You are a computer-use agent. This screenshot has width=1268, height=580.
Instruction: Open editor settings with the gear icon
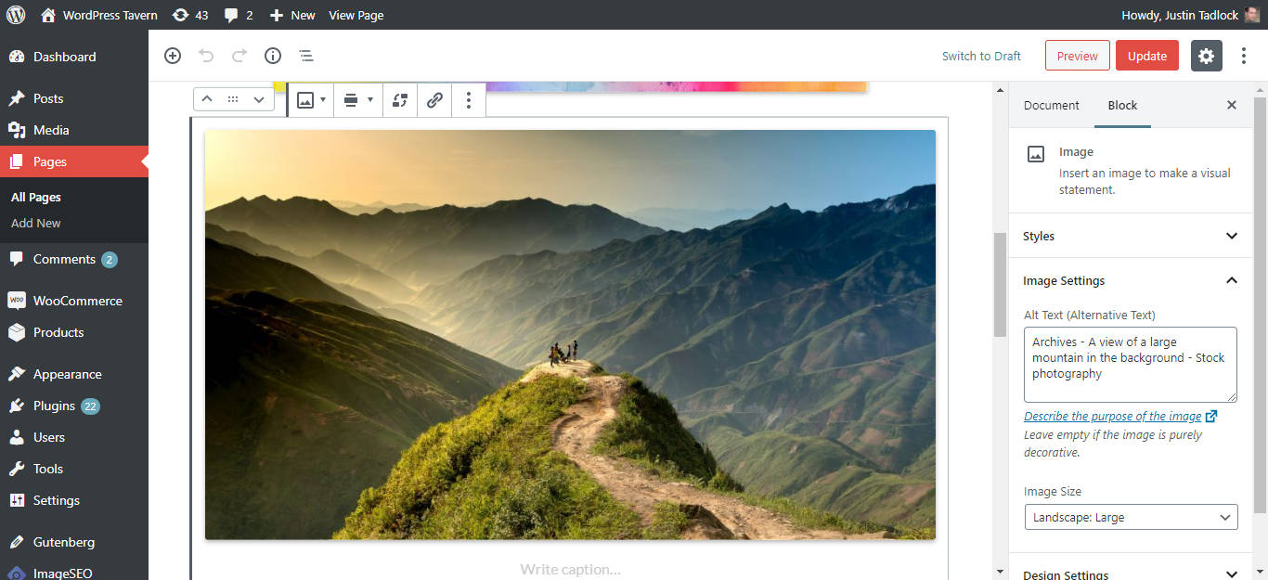[x=1206, y=56]
